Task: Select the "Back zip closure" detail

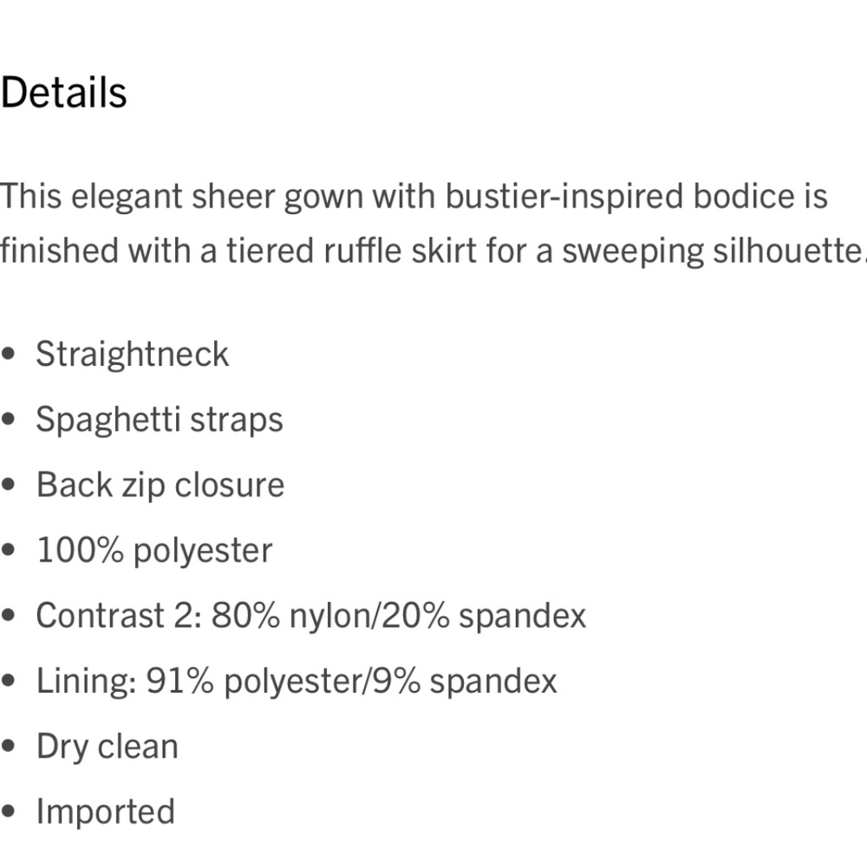Action: pos(160,485)
